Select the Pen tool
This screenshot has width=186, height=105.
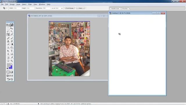coord(8,54)
